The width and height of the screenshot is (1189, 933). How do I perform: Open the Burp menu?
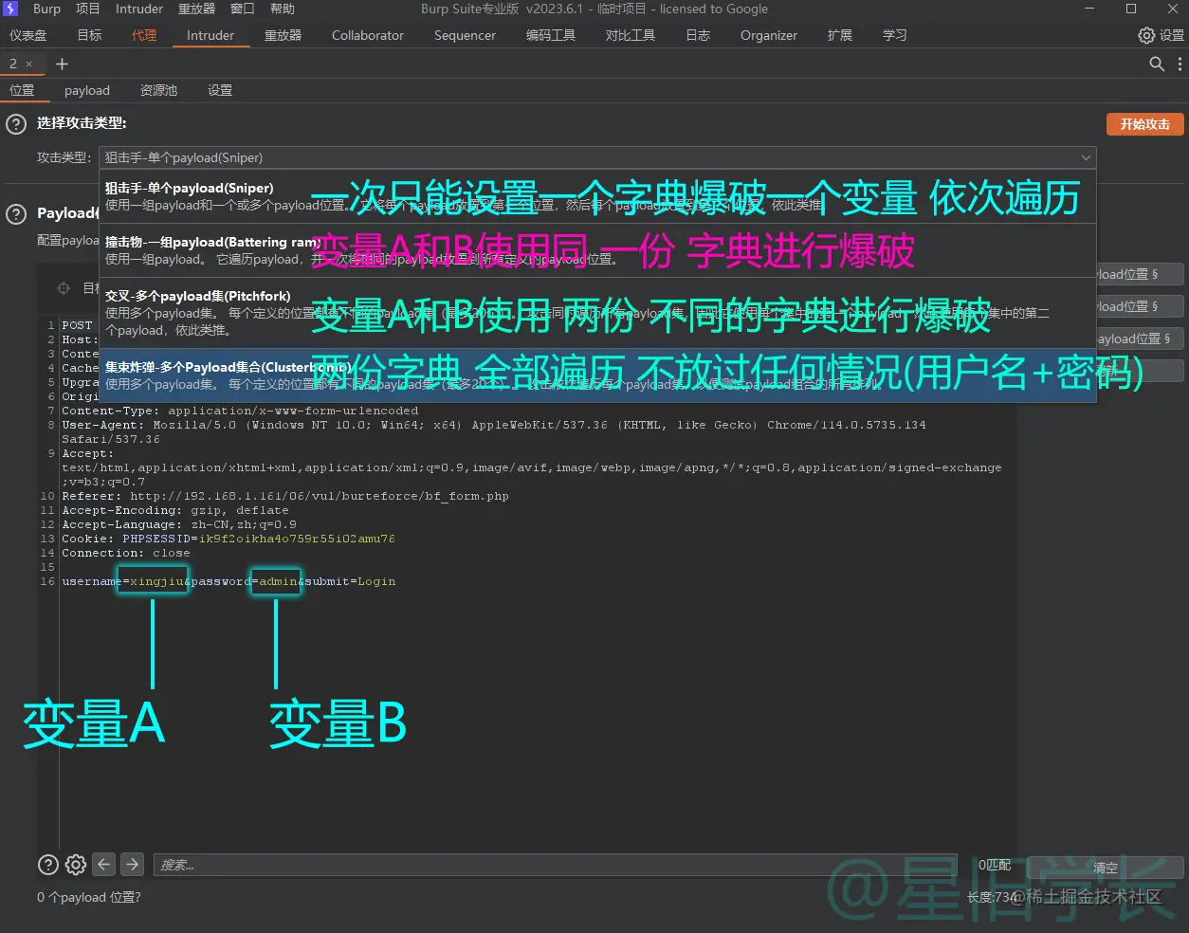pos(46,9)
